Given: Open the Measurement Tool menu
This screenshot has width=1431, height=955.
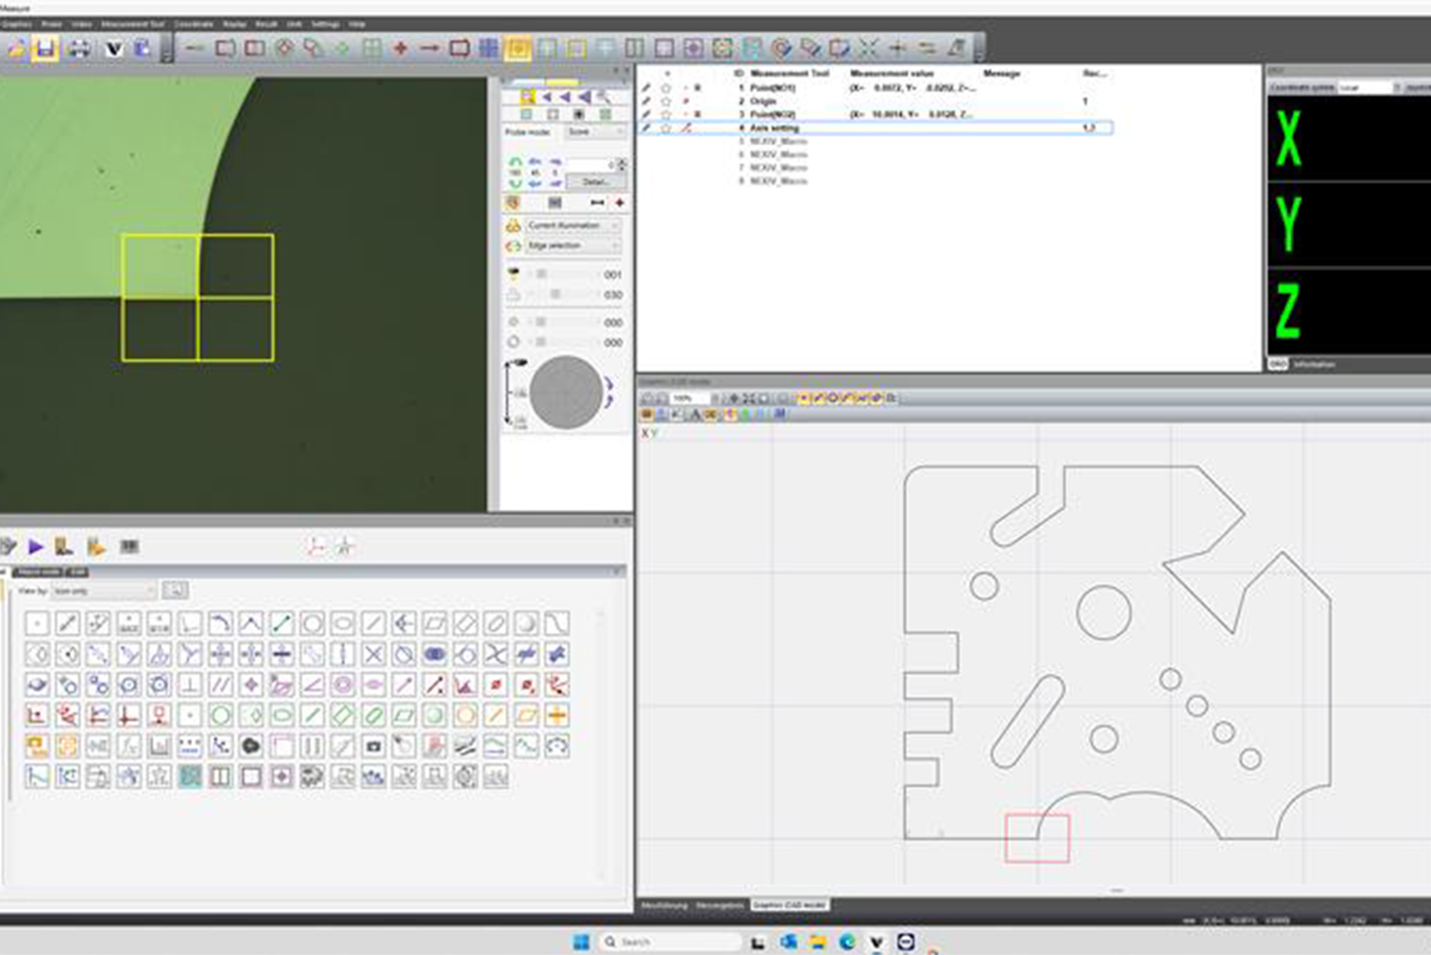Looking at the screenshot, I should (x=132, y=25).
